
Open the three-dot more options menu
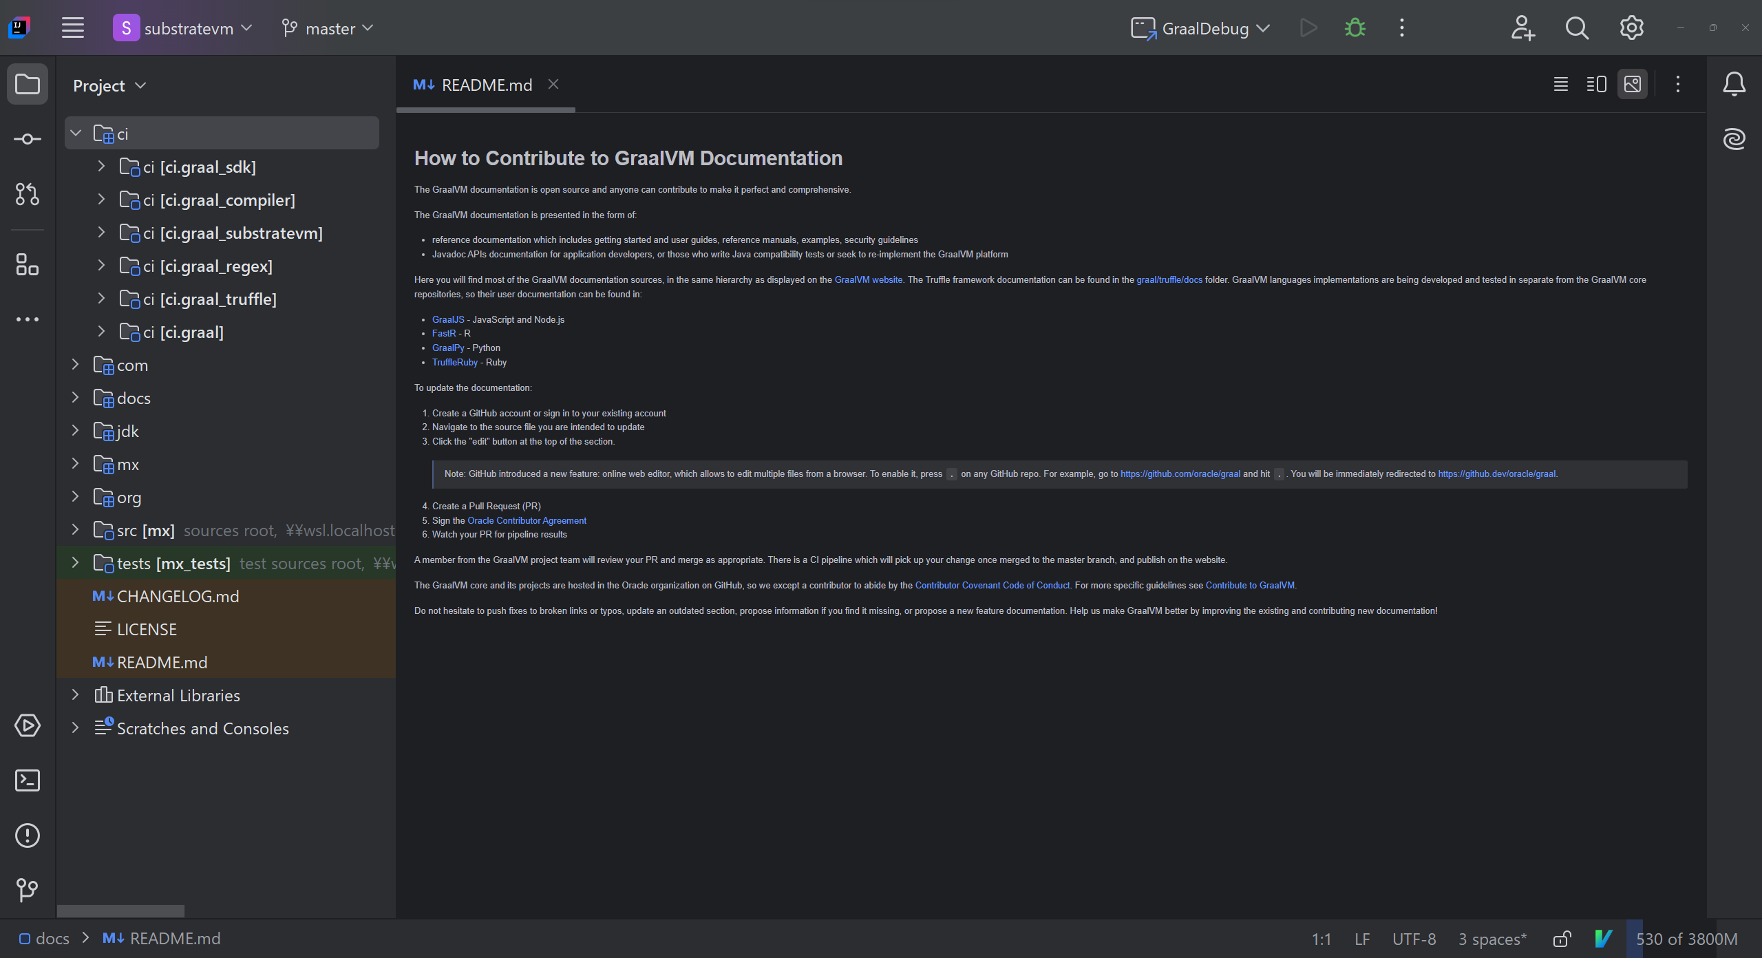coord(1403,28)
